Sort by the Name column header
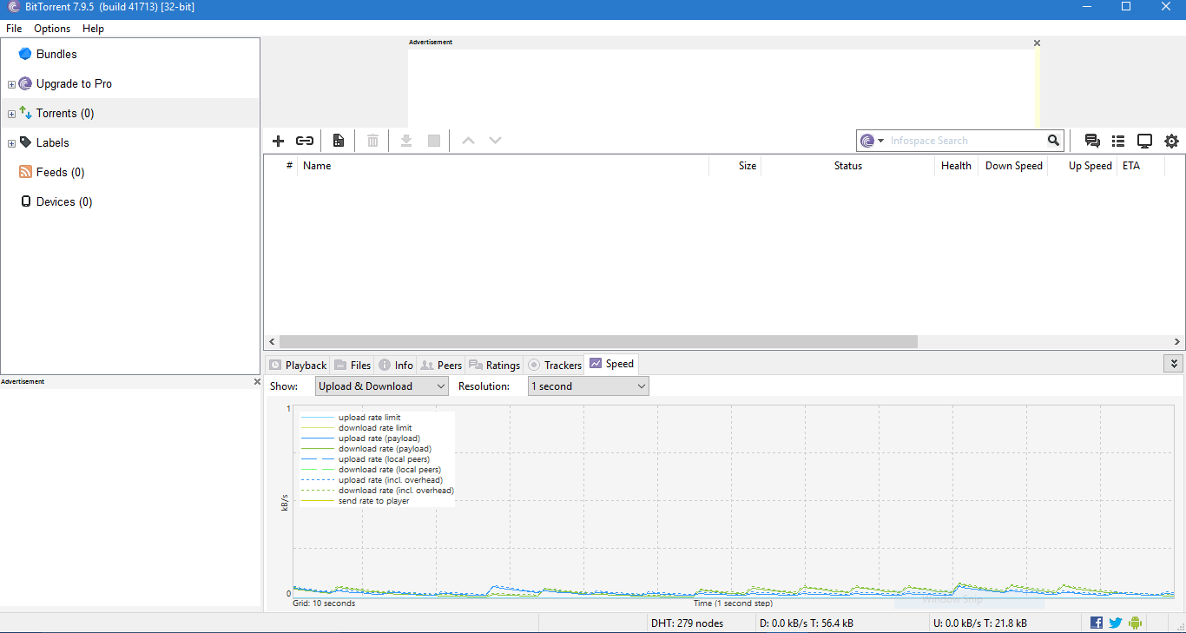The height and width of the screenshot is (633, 1186). coord(503,165)
